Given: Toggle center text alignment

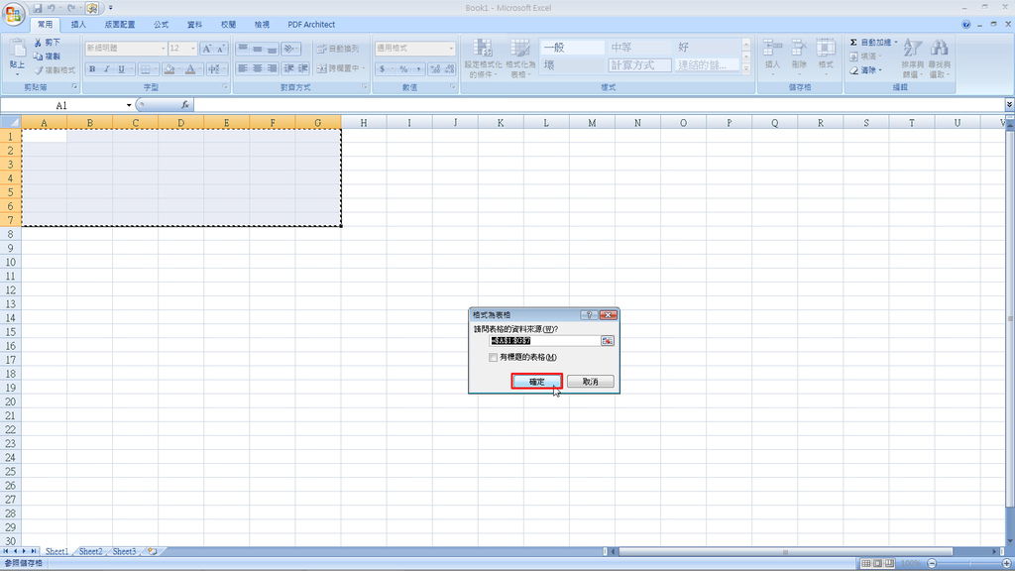Looking at the screenshot, I should [x=257, y=68].
